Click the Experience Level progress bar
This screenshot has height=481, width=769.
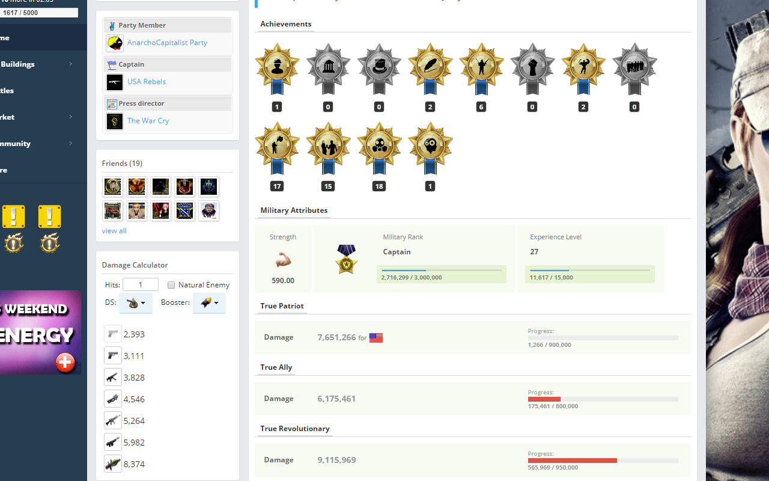coord(590,271)
